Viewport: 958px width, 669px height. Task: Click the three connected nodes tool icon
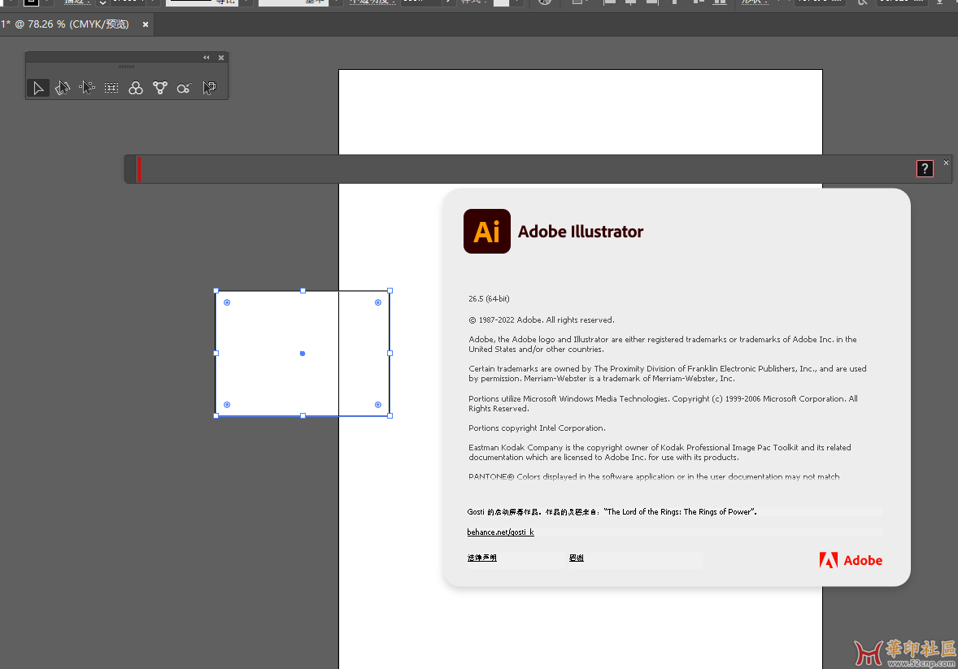click(160, 88)
